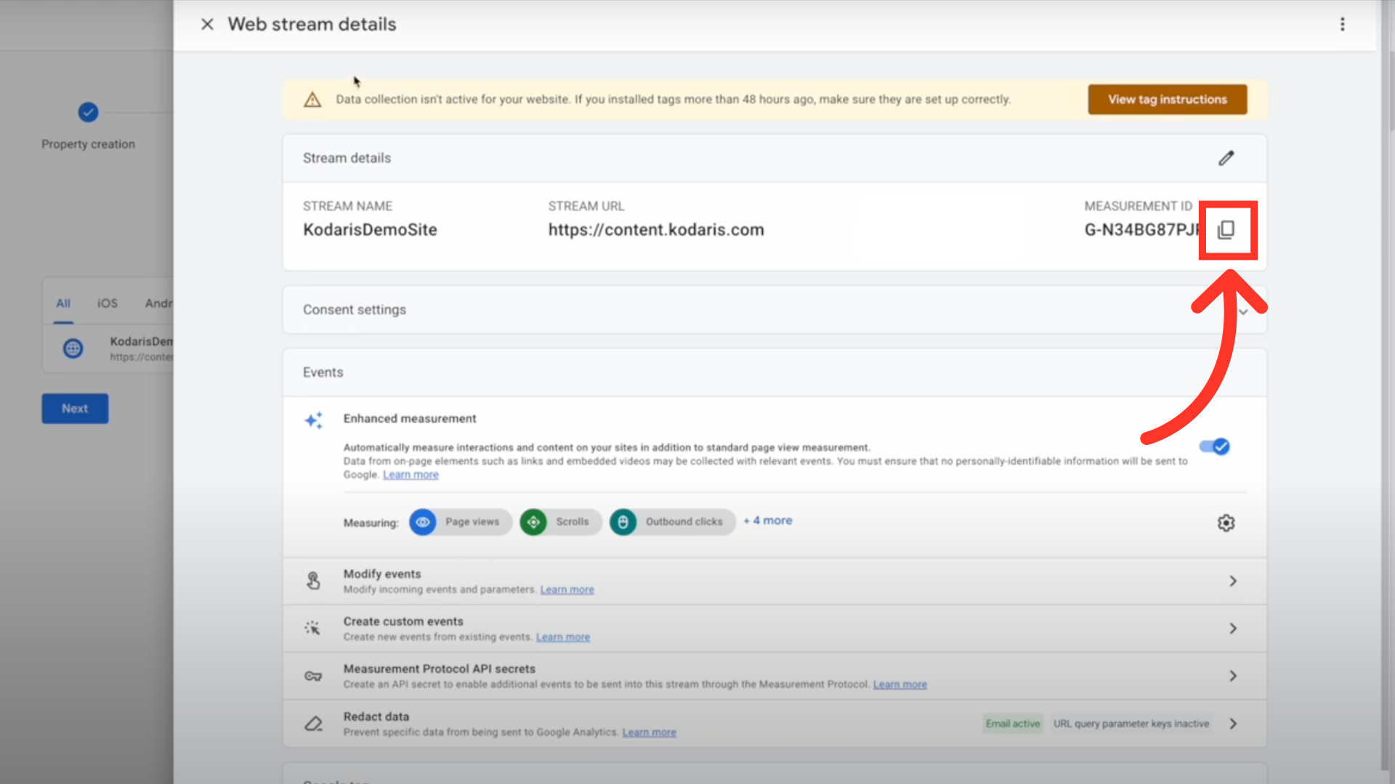The image size is (1395, 784).
Task: Click the pencil edit stream details icon
Action: [x=1226, y=158]
